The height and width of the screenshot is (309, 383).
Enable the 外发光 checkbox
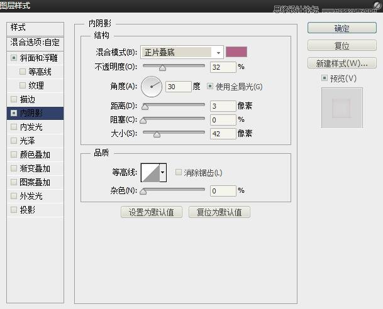point(14,196)
